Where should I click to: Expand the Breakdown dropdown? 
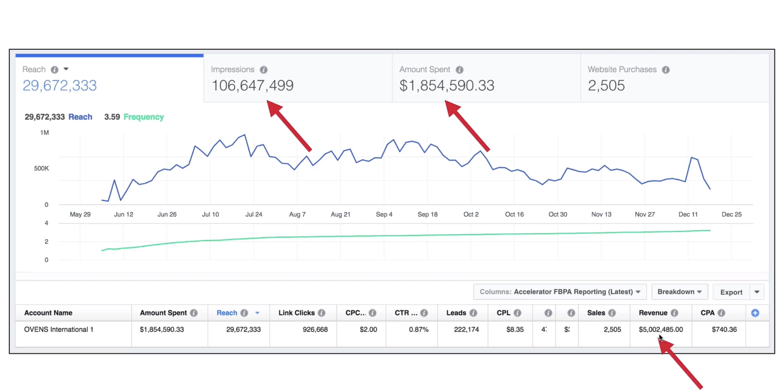pos(679,292)
